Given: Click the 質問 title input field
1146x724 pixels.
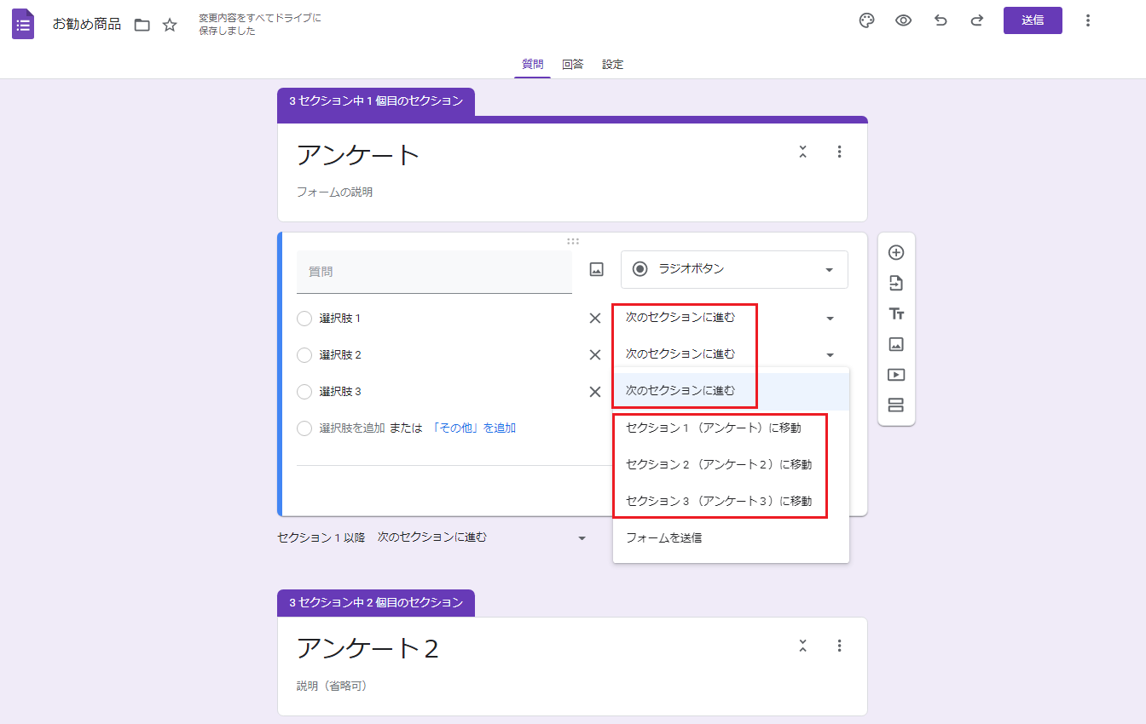Looking at the screenshot, I should coord(433,272).
